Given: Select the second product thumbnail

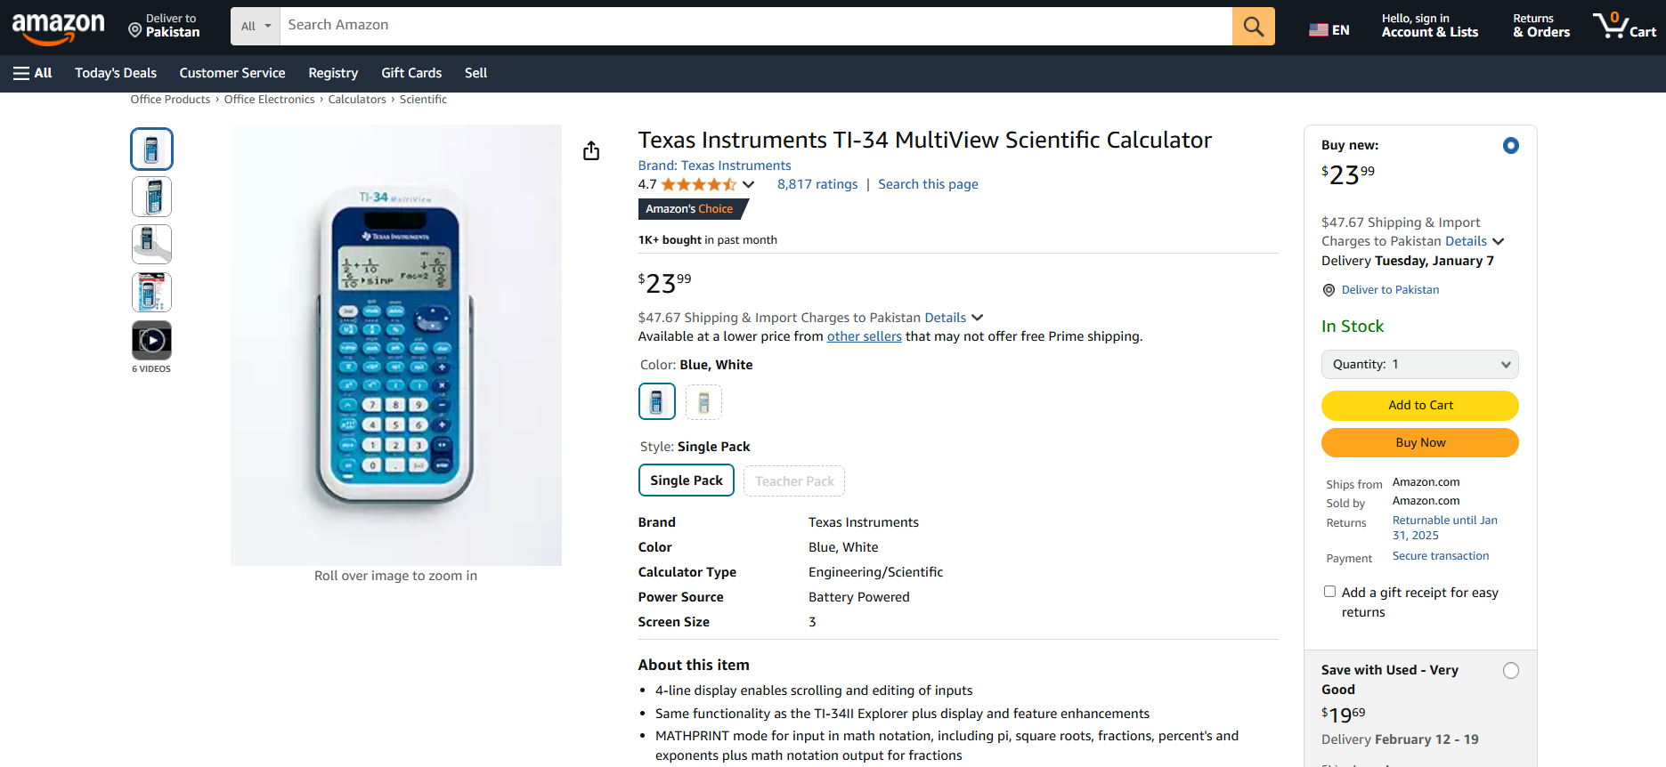Looking at the screenshot, I should click(151, 197).
